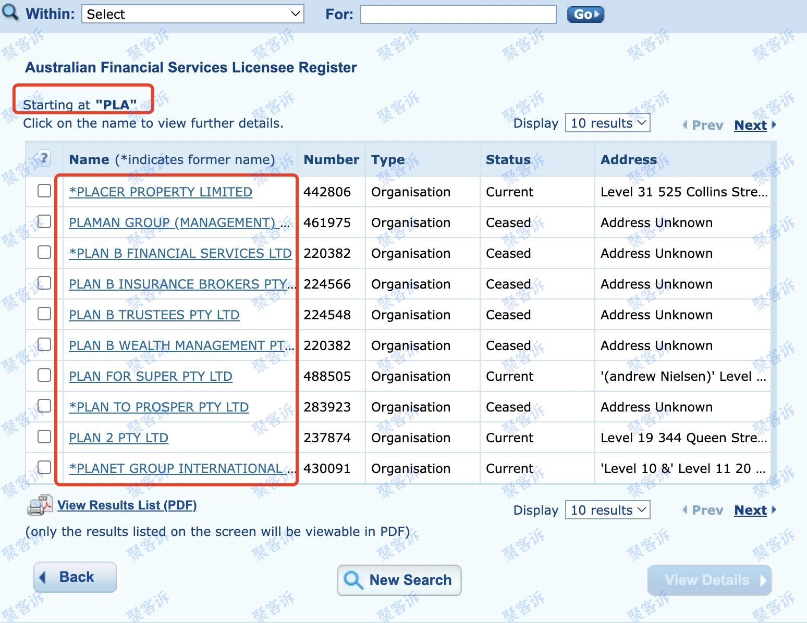This screenshot has width=807, height=623.
Task: Tick checkbox for PLAN TO PROSPER PTY LTD
Action: pyautogui.click(x=44, y=406)
